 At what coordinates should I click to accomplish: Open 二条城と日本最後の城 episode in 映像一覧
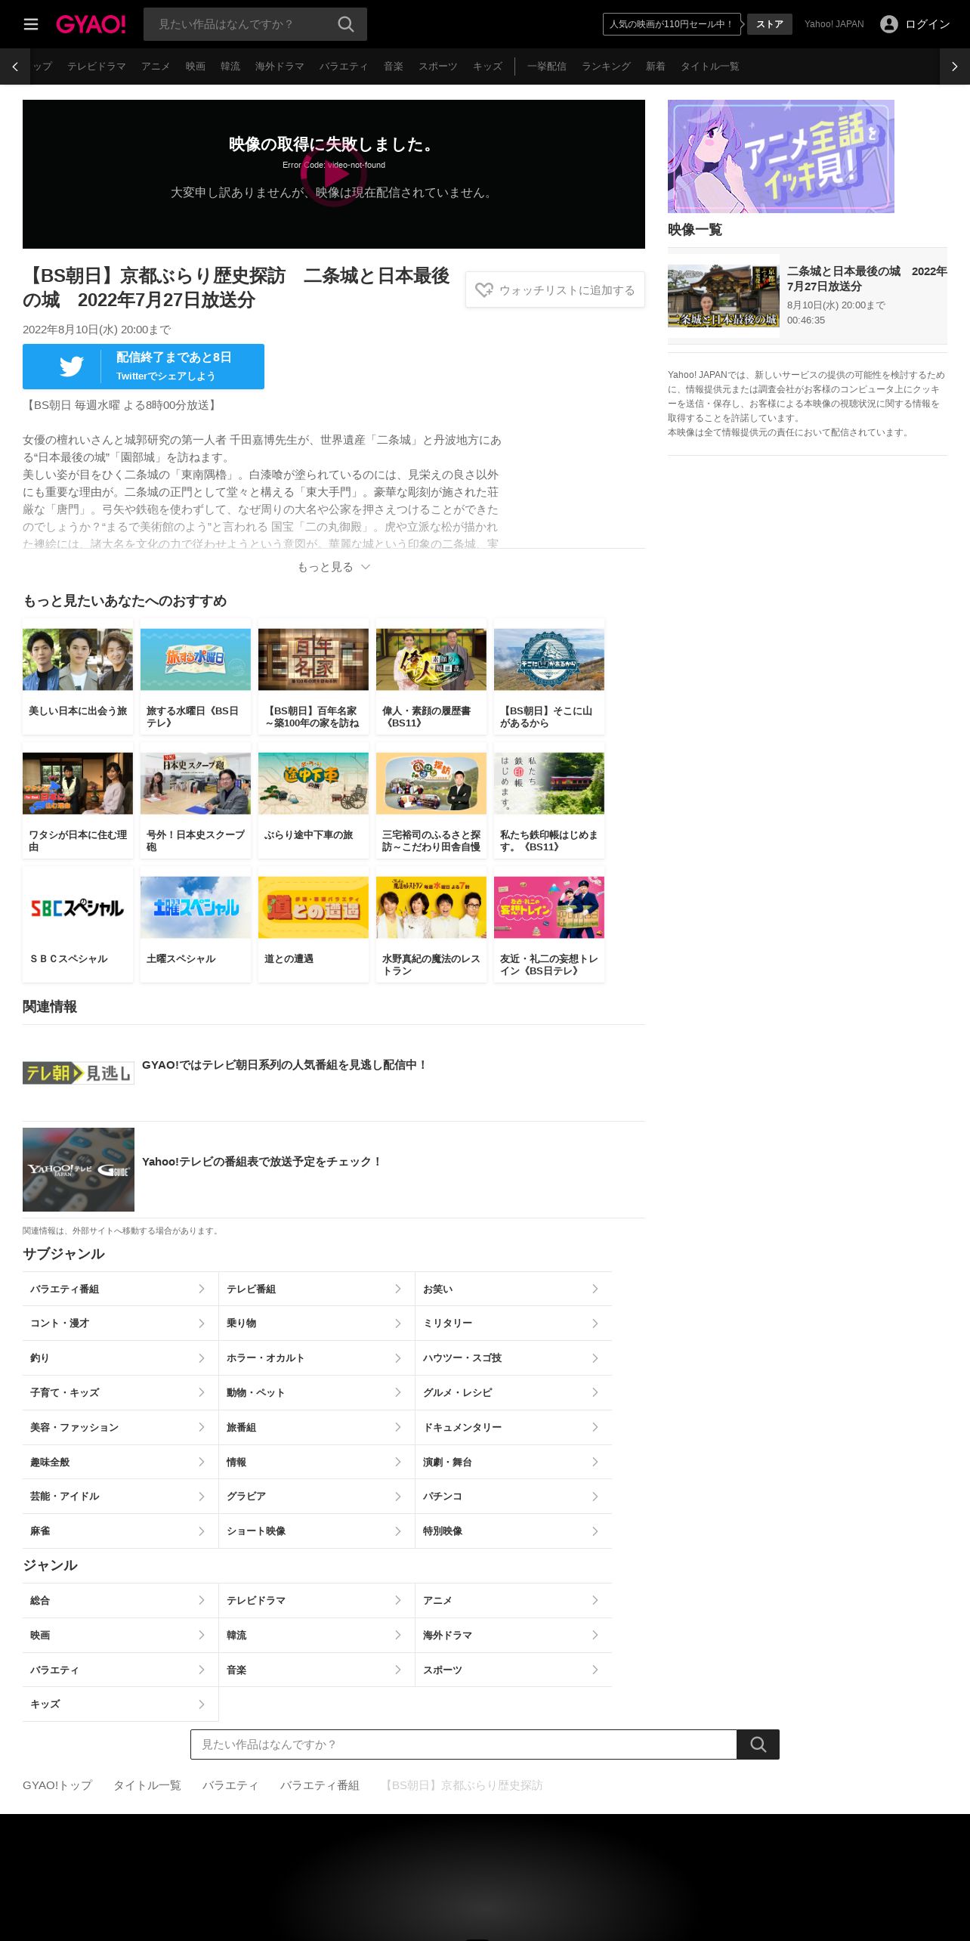click(x=808, y=296)
